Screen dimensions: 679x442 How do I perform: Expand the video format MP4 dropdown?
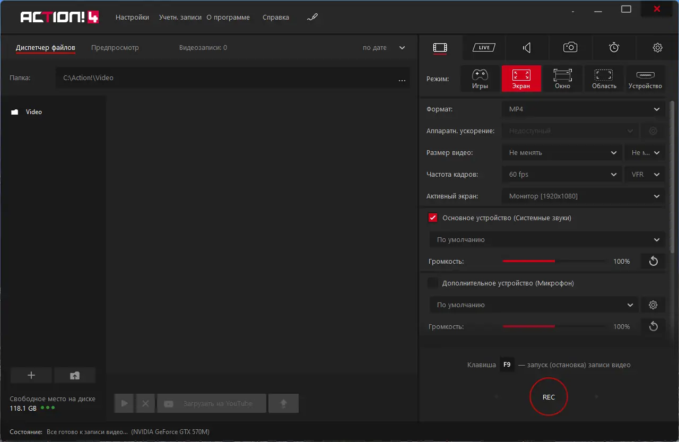point(583,109)
